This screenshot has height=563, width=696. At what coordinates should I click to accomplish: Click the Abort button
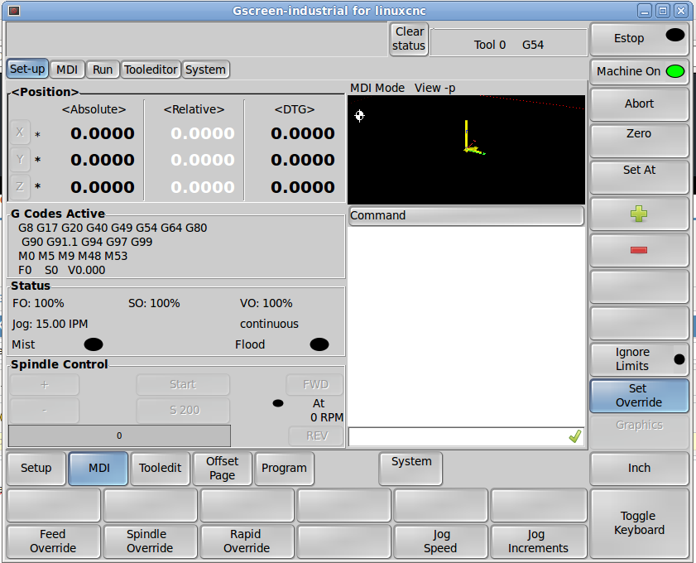pyautogui.click(x=639, y=103)
